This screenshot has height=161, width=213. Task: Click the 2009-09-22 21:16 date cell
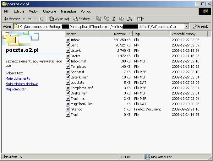186,109
